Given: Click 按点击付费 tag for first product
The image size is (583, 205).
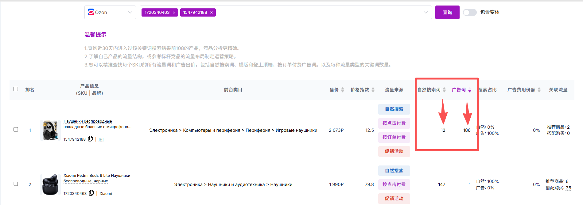Looking at the screenshot, I should pyautogui.click(x=394, y=123).
